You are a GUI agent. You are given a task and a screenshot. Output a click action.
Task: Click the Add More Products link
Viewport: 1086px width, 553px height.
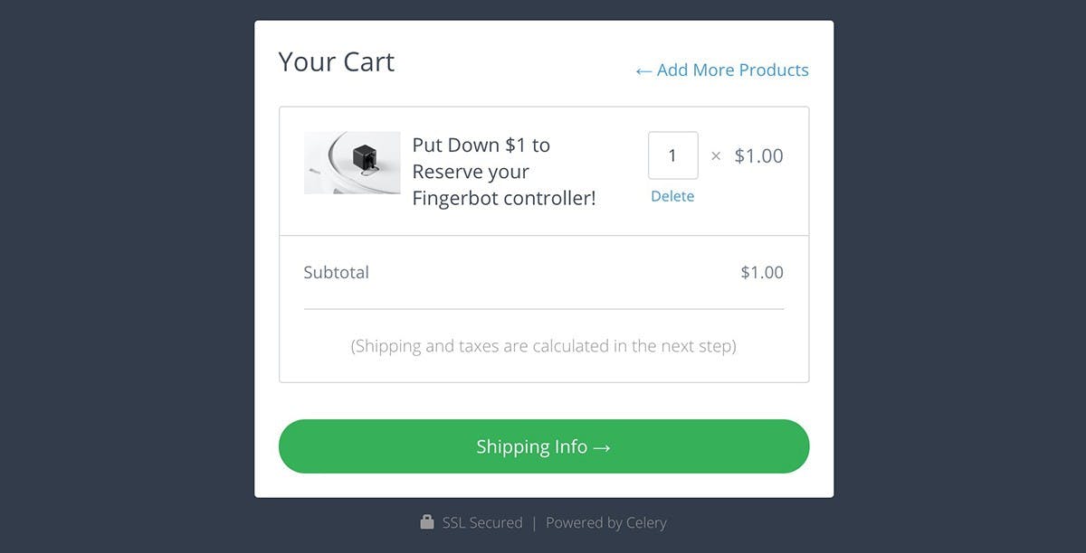click(732, 70)
